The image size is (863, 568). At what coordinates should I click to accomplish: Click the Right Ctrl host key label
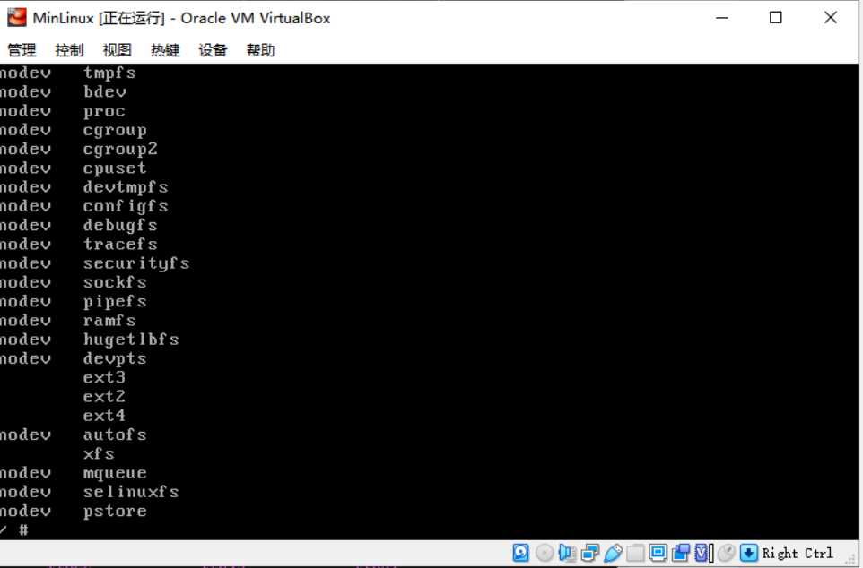point(797,553)
